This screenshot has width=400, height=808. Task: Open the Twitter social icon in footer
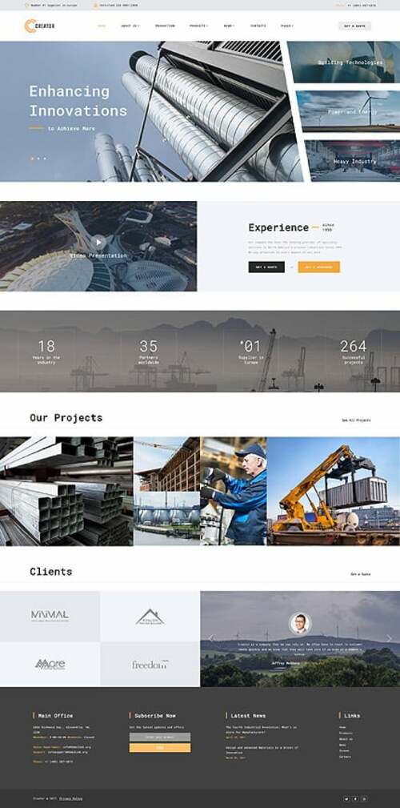click(x=346, y=798)
